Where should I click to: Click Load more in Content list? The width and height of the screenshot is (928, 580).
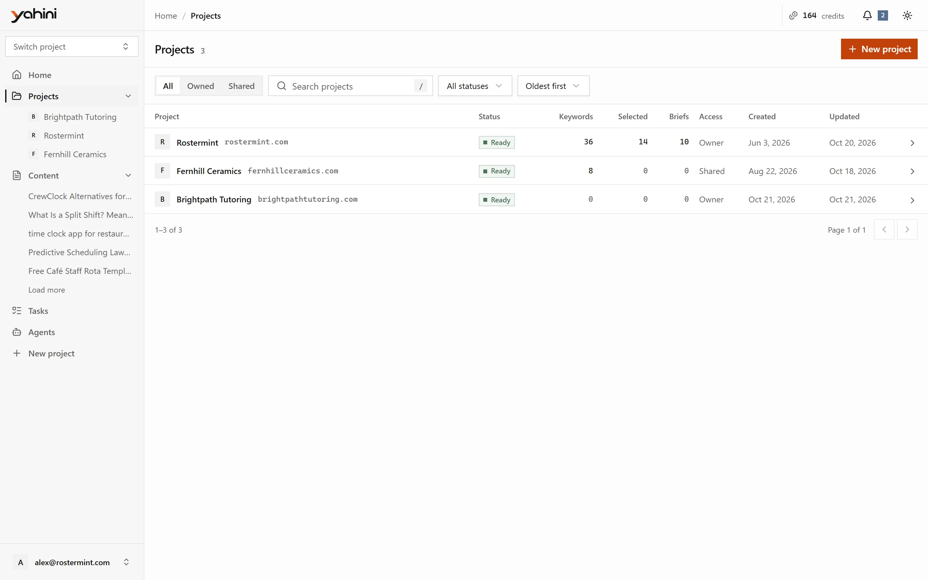[x=47, y=290]
